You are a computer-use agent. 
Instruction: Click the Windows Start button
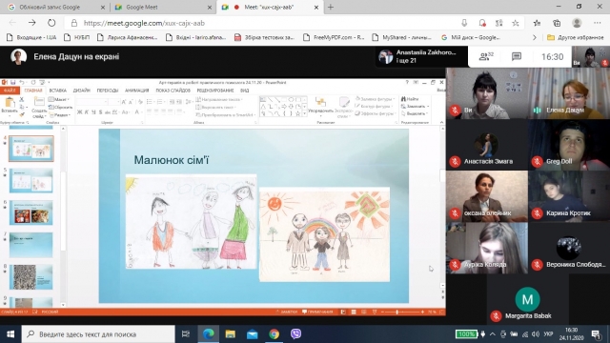(x=10, y=333)
